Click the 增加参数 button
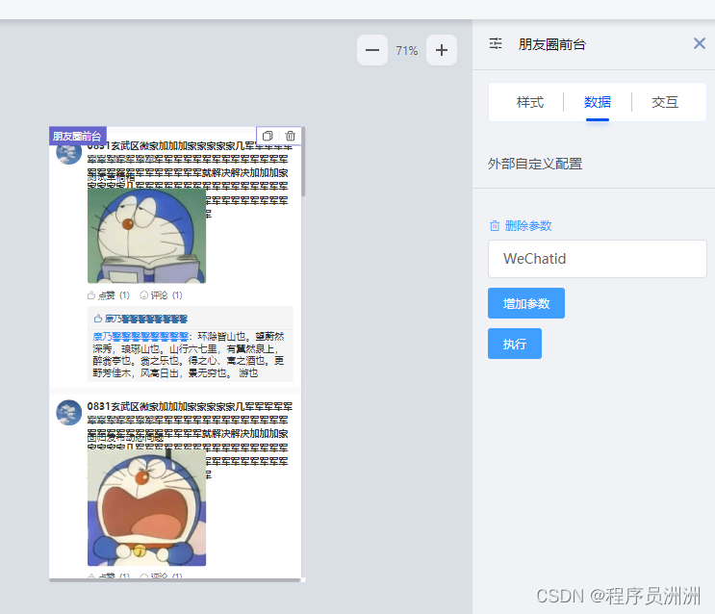The image size is (715, 614). pos(526,303)
